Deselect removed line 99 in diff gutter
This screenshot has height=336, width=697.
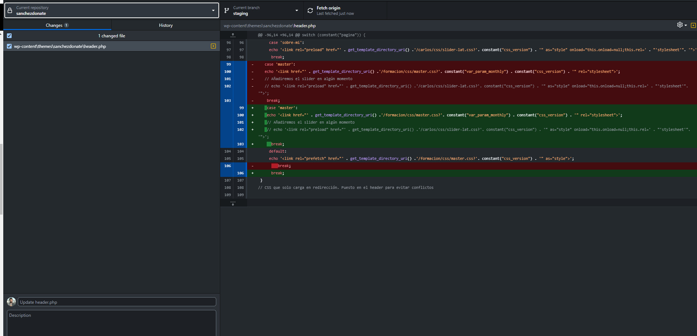[x=228, y=65]
